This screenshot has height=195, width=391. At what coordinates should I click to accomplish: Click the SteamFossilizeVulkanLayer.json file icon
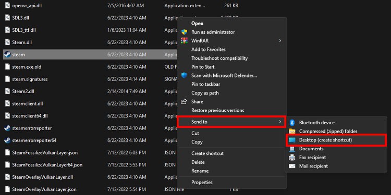click(x=7, y=152)
